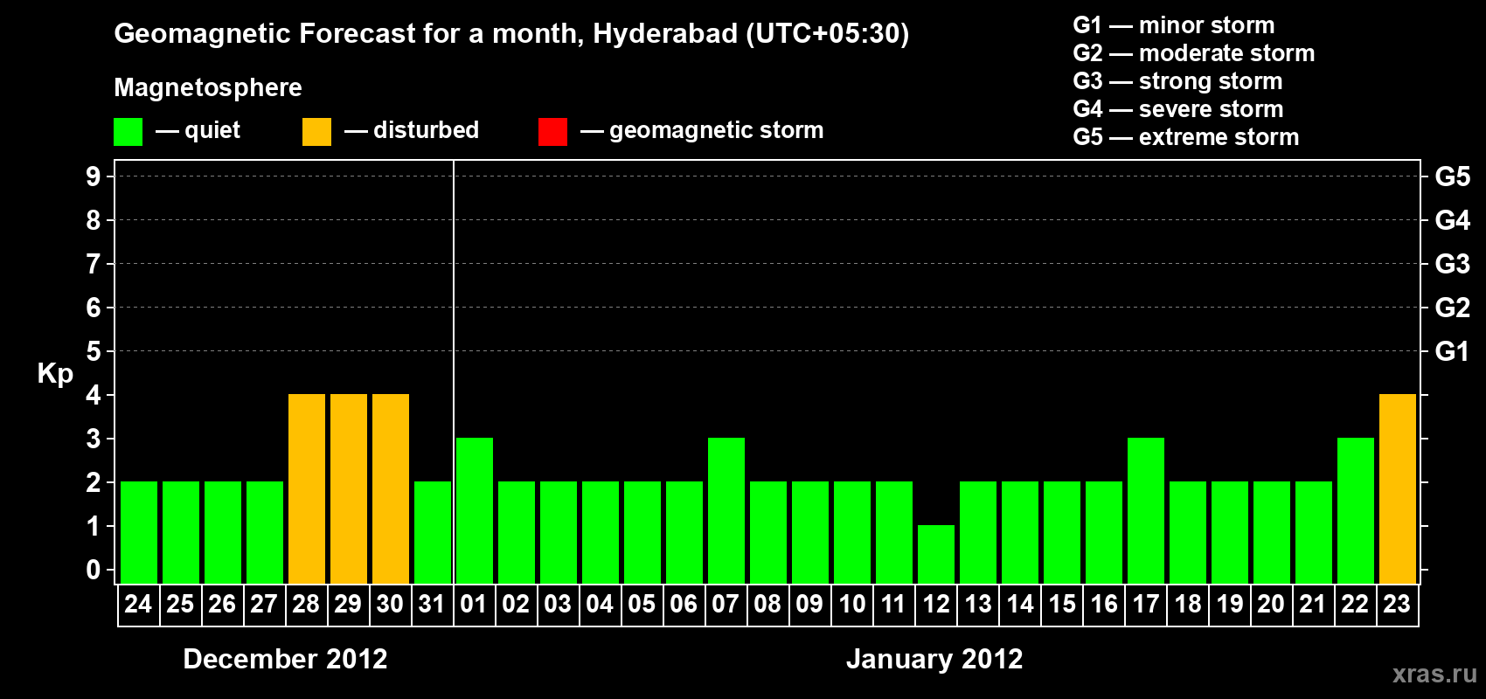Click the 'G1 — minor storm' legend line
Viewport: 1486px width, 699px height.
click(1174, 25)
